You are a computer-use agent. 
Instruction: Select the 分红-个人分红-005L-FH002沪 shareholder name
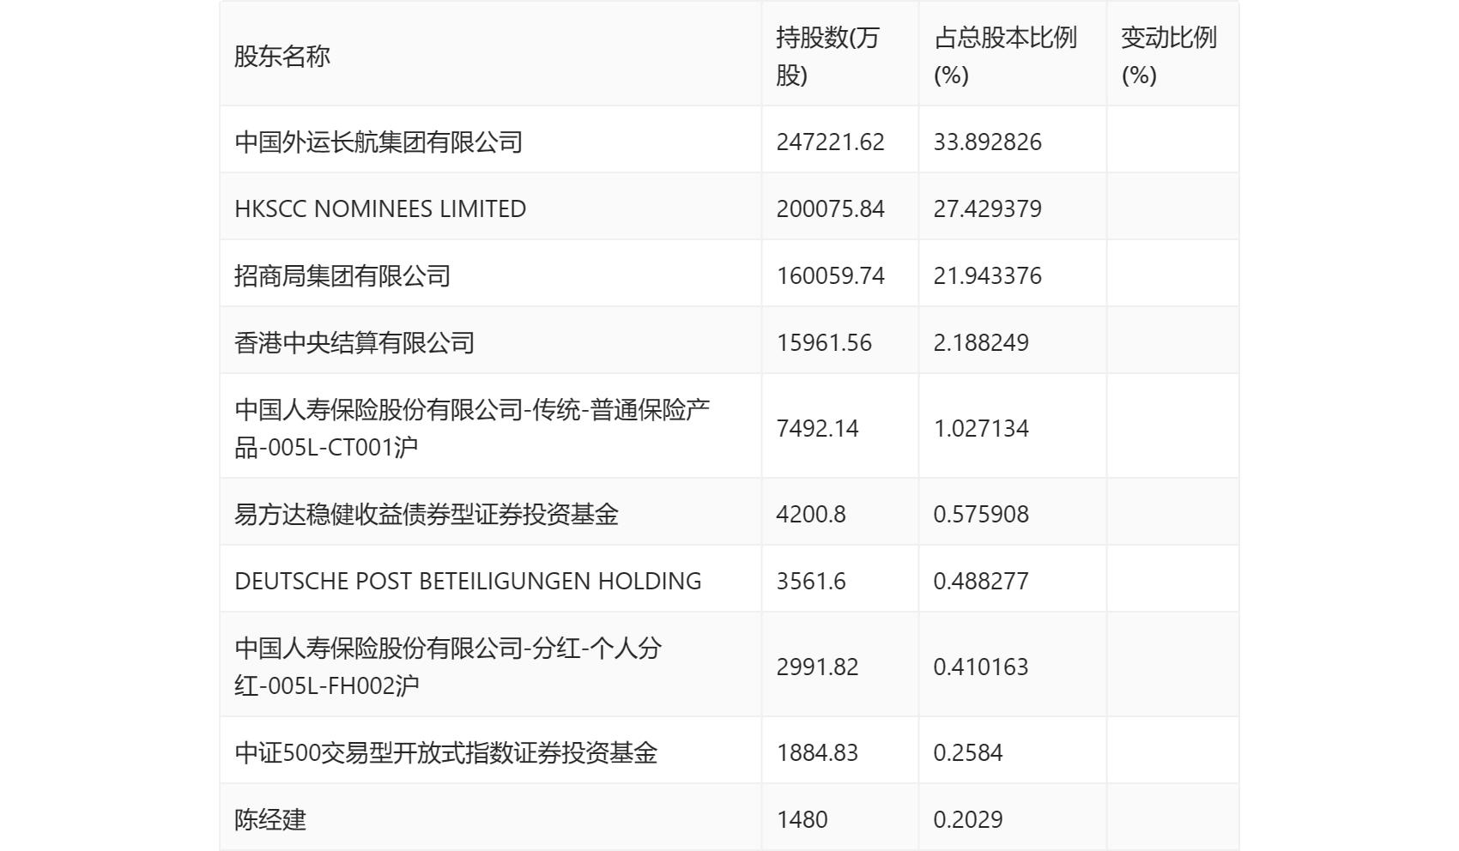tap(448, 667)
